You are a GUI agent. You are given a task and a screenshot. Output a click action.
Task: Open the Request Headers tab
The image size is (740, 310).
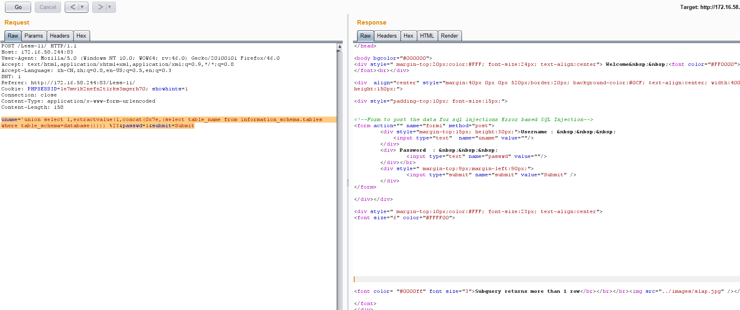60,36
